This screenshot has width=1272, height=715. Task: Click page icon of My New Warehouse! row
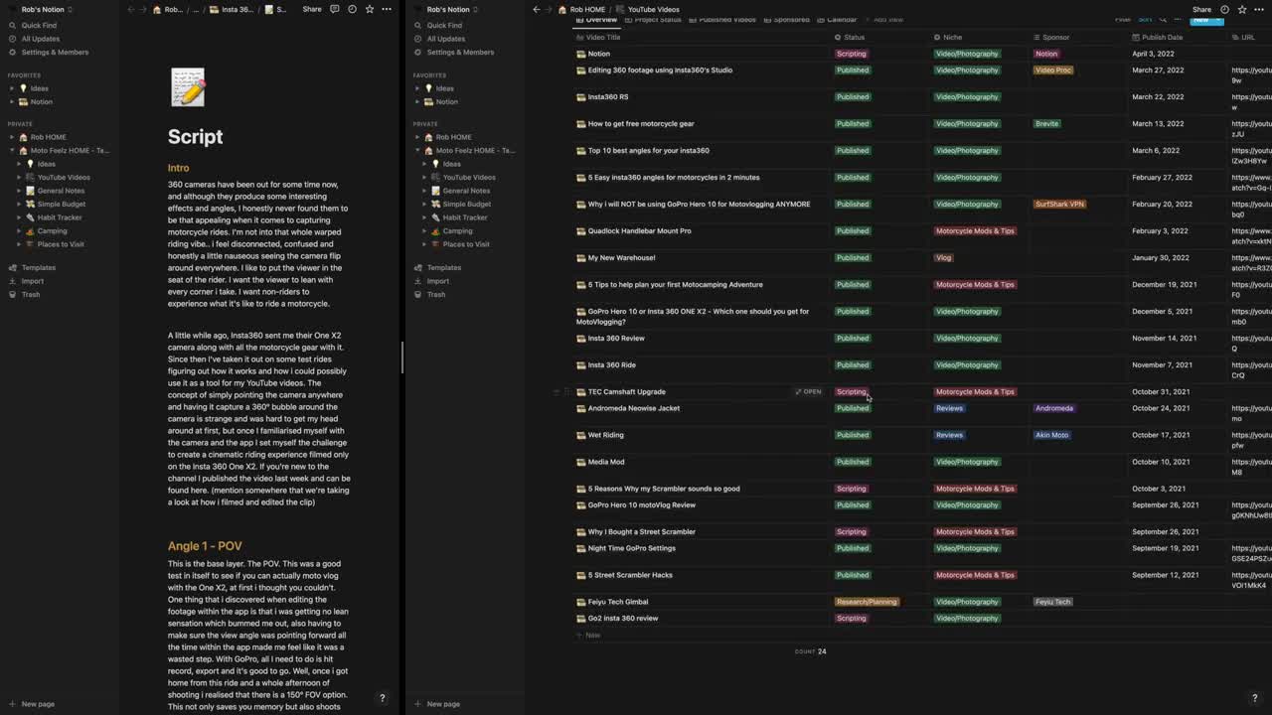point(581,258)
